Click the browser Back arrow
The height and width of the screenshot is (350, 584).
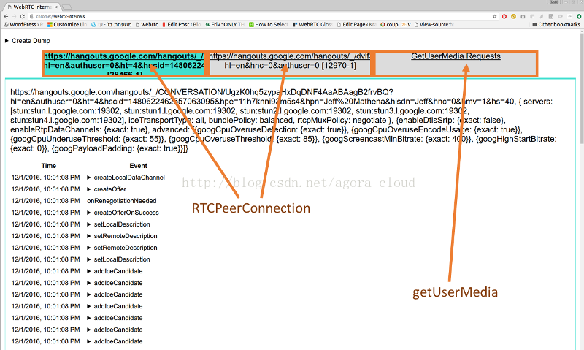(6, 16)
